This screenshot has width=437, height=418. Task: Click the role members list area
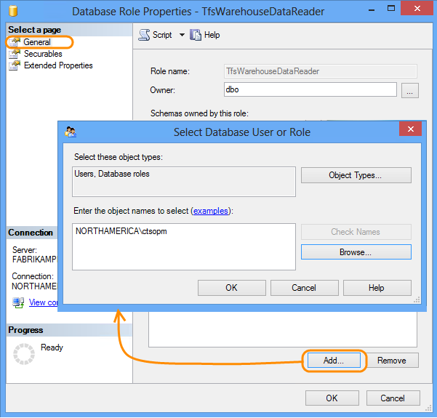point(283,329)
